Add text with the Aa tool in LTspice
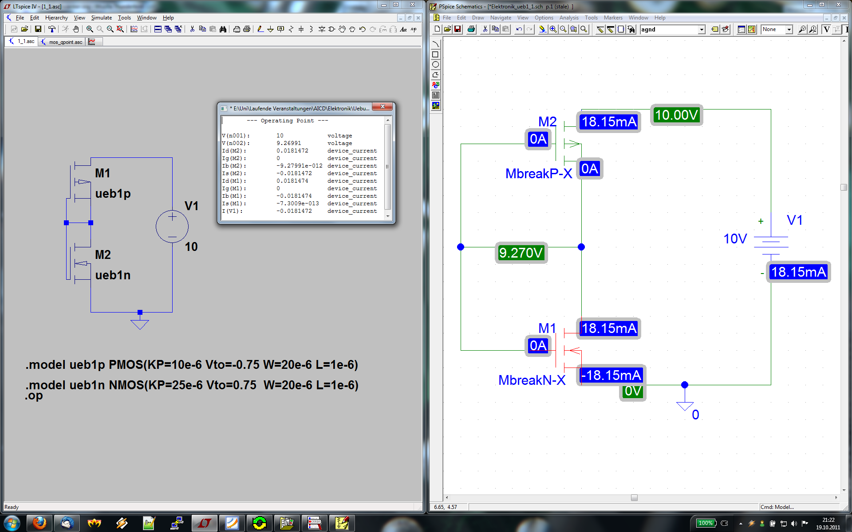Image resolution: width=852 pixels, height=532 pixels. (x=403, y=29)
